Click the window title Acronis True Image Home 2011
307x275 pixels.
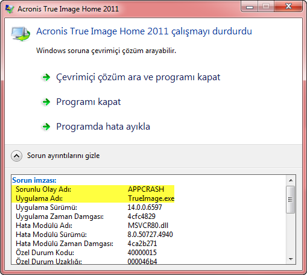pos(68,9)
